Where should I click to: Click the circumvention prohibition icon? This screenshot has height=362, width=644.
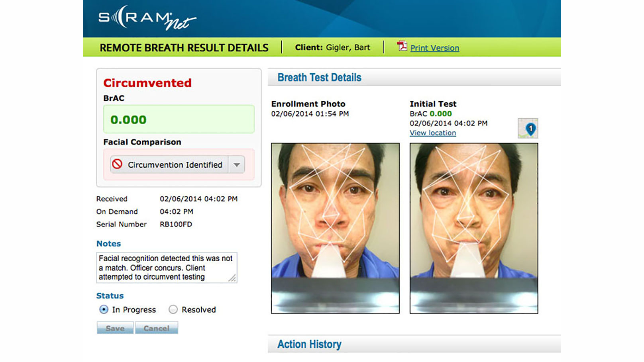click(x=117, y=164)
